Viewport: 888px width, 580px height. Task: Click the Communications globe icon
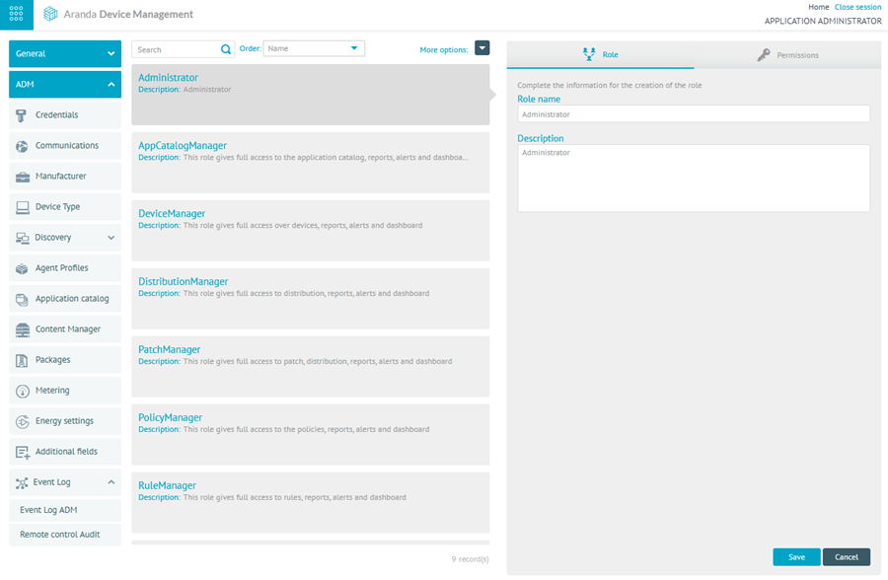pos(22,146)
